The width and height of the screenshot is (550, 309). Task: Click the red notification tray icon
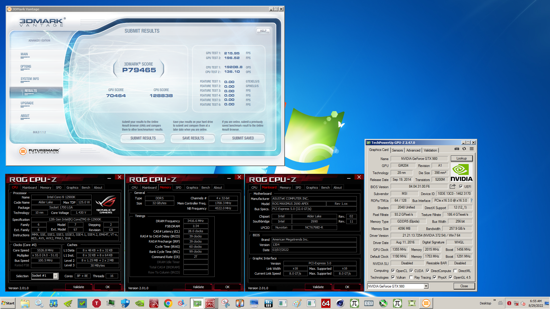[x=509, y=303]
